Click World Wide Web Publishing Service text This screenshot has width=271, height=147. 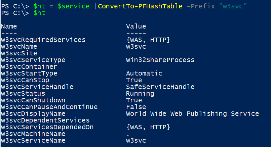click(192, 114)
